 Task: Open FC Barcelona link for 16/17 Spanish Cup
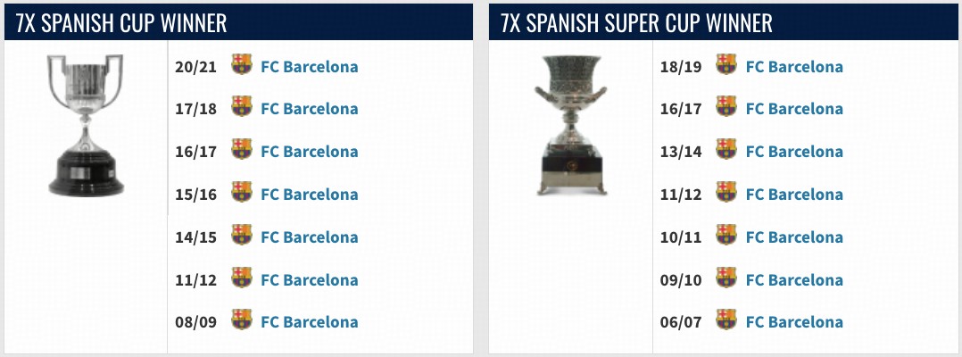pos(309,152)
